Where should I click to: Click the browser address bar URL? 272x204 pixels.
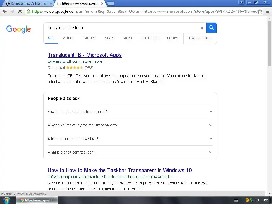coord(144,11)
